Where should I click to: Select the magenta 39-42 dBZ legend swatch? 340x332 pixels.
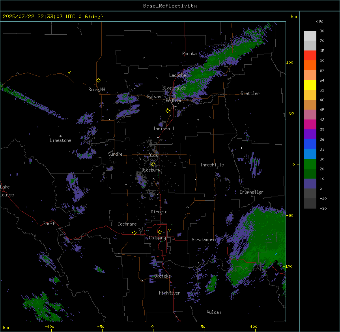pos(310,124)
